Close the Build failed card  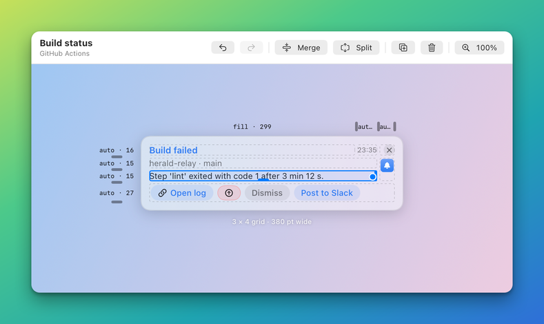[389, 150]
